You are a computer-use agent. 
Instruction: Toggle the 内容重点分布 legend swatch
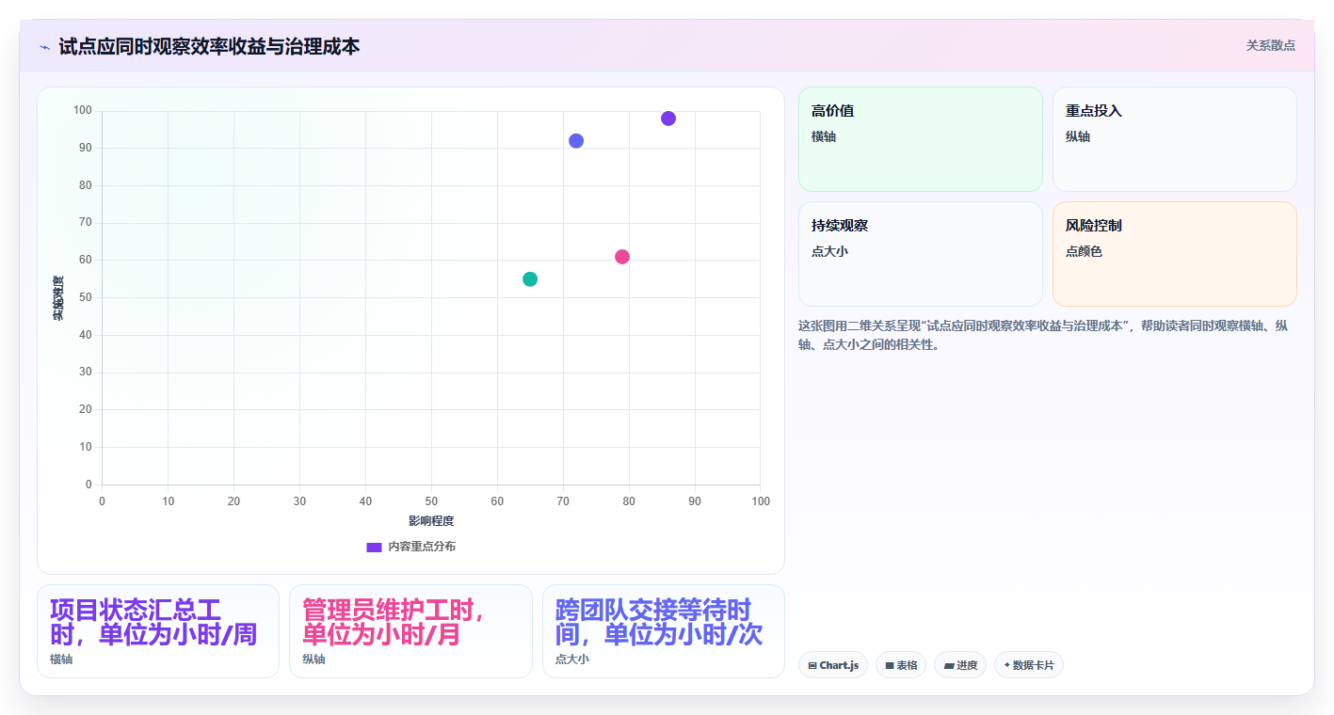[374, 547]
